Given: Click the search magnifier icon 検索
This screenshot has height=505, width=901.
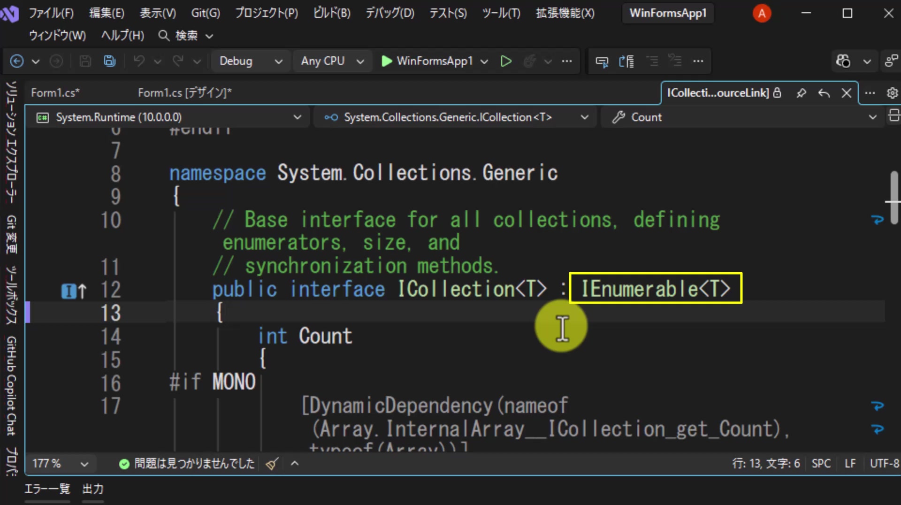Looking at the screenshot, I should point(163,36).
